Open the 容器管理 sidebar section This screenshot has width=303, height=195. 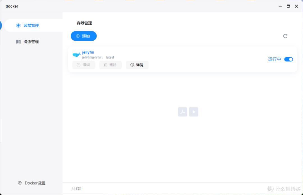(33, 25)
